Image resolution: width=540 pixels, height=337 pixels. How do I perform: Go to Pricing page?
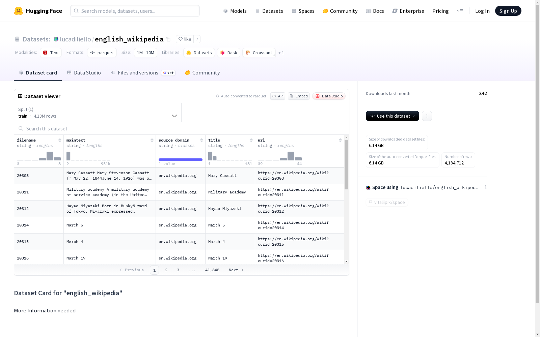[x=440, y=11]
